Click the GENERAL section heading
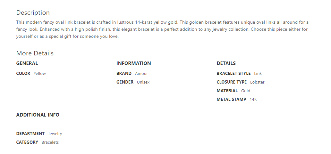 (27, 63)
